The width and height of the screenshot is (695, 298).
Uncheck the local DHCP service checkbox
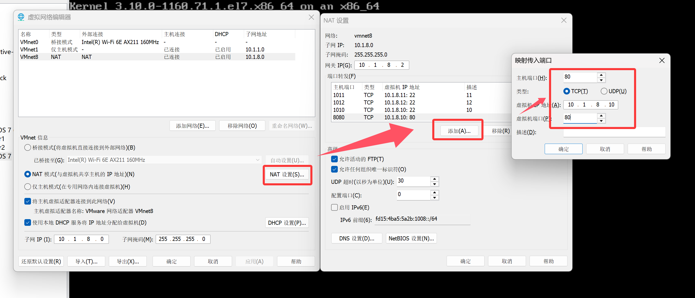tap(27, 222)
